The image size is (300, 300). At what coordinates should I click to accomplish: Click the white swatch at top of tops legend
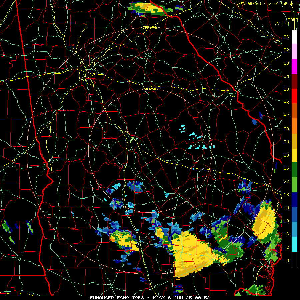[x=294, y=37]
